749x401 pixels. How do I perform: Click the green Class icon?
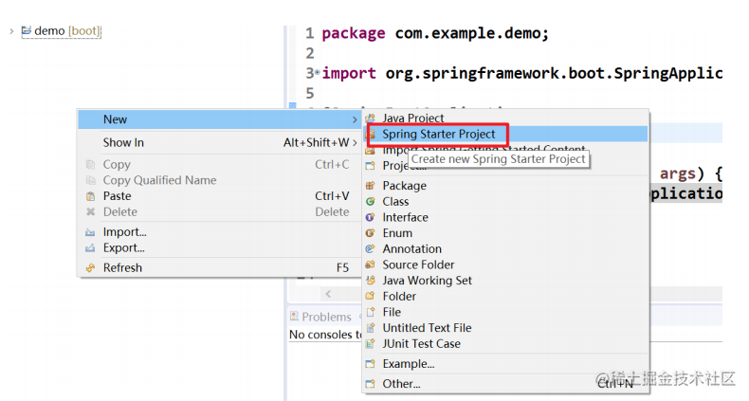point(371,202)
